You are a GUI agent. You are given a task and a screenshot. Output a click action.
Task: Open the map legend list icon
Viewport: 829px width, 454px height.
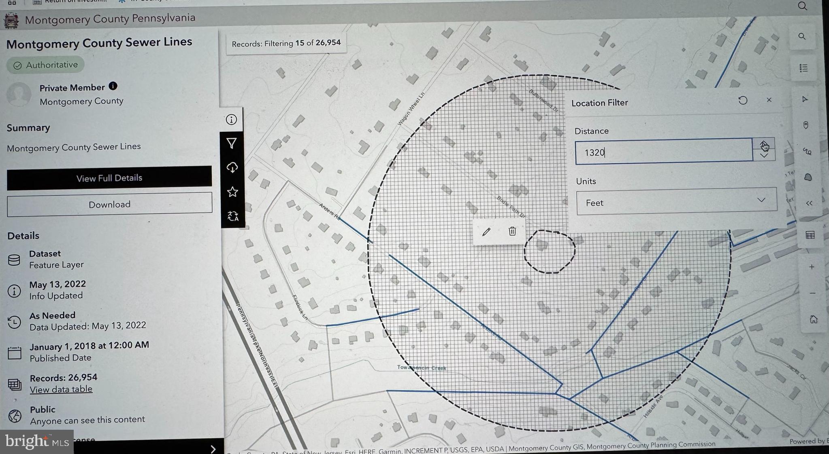[x=803, y=68]
